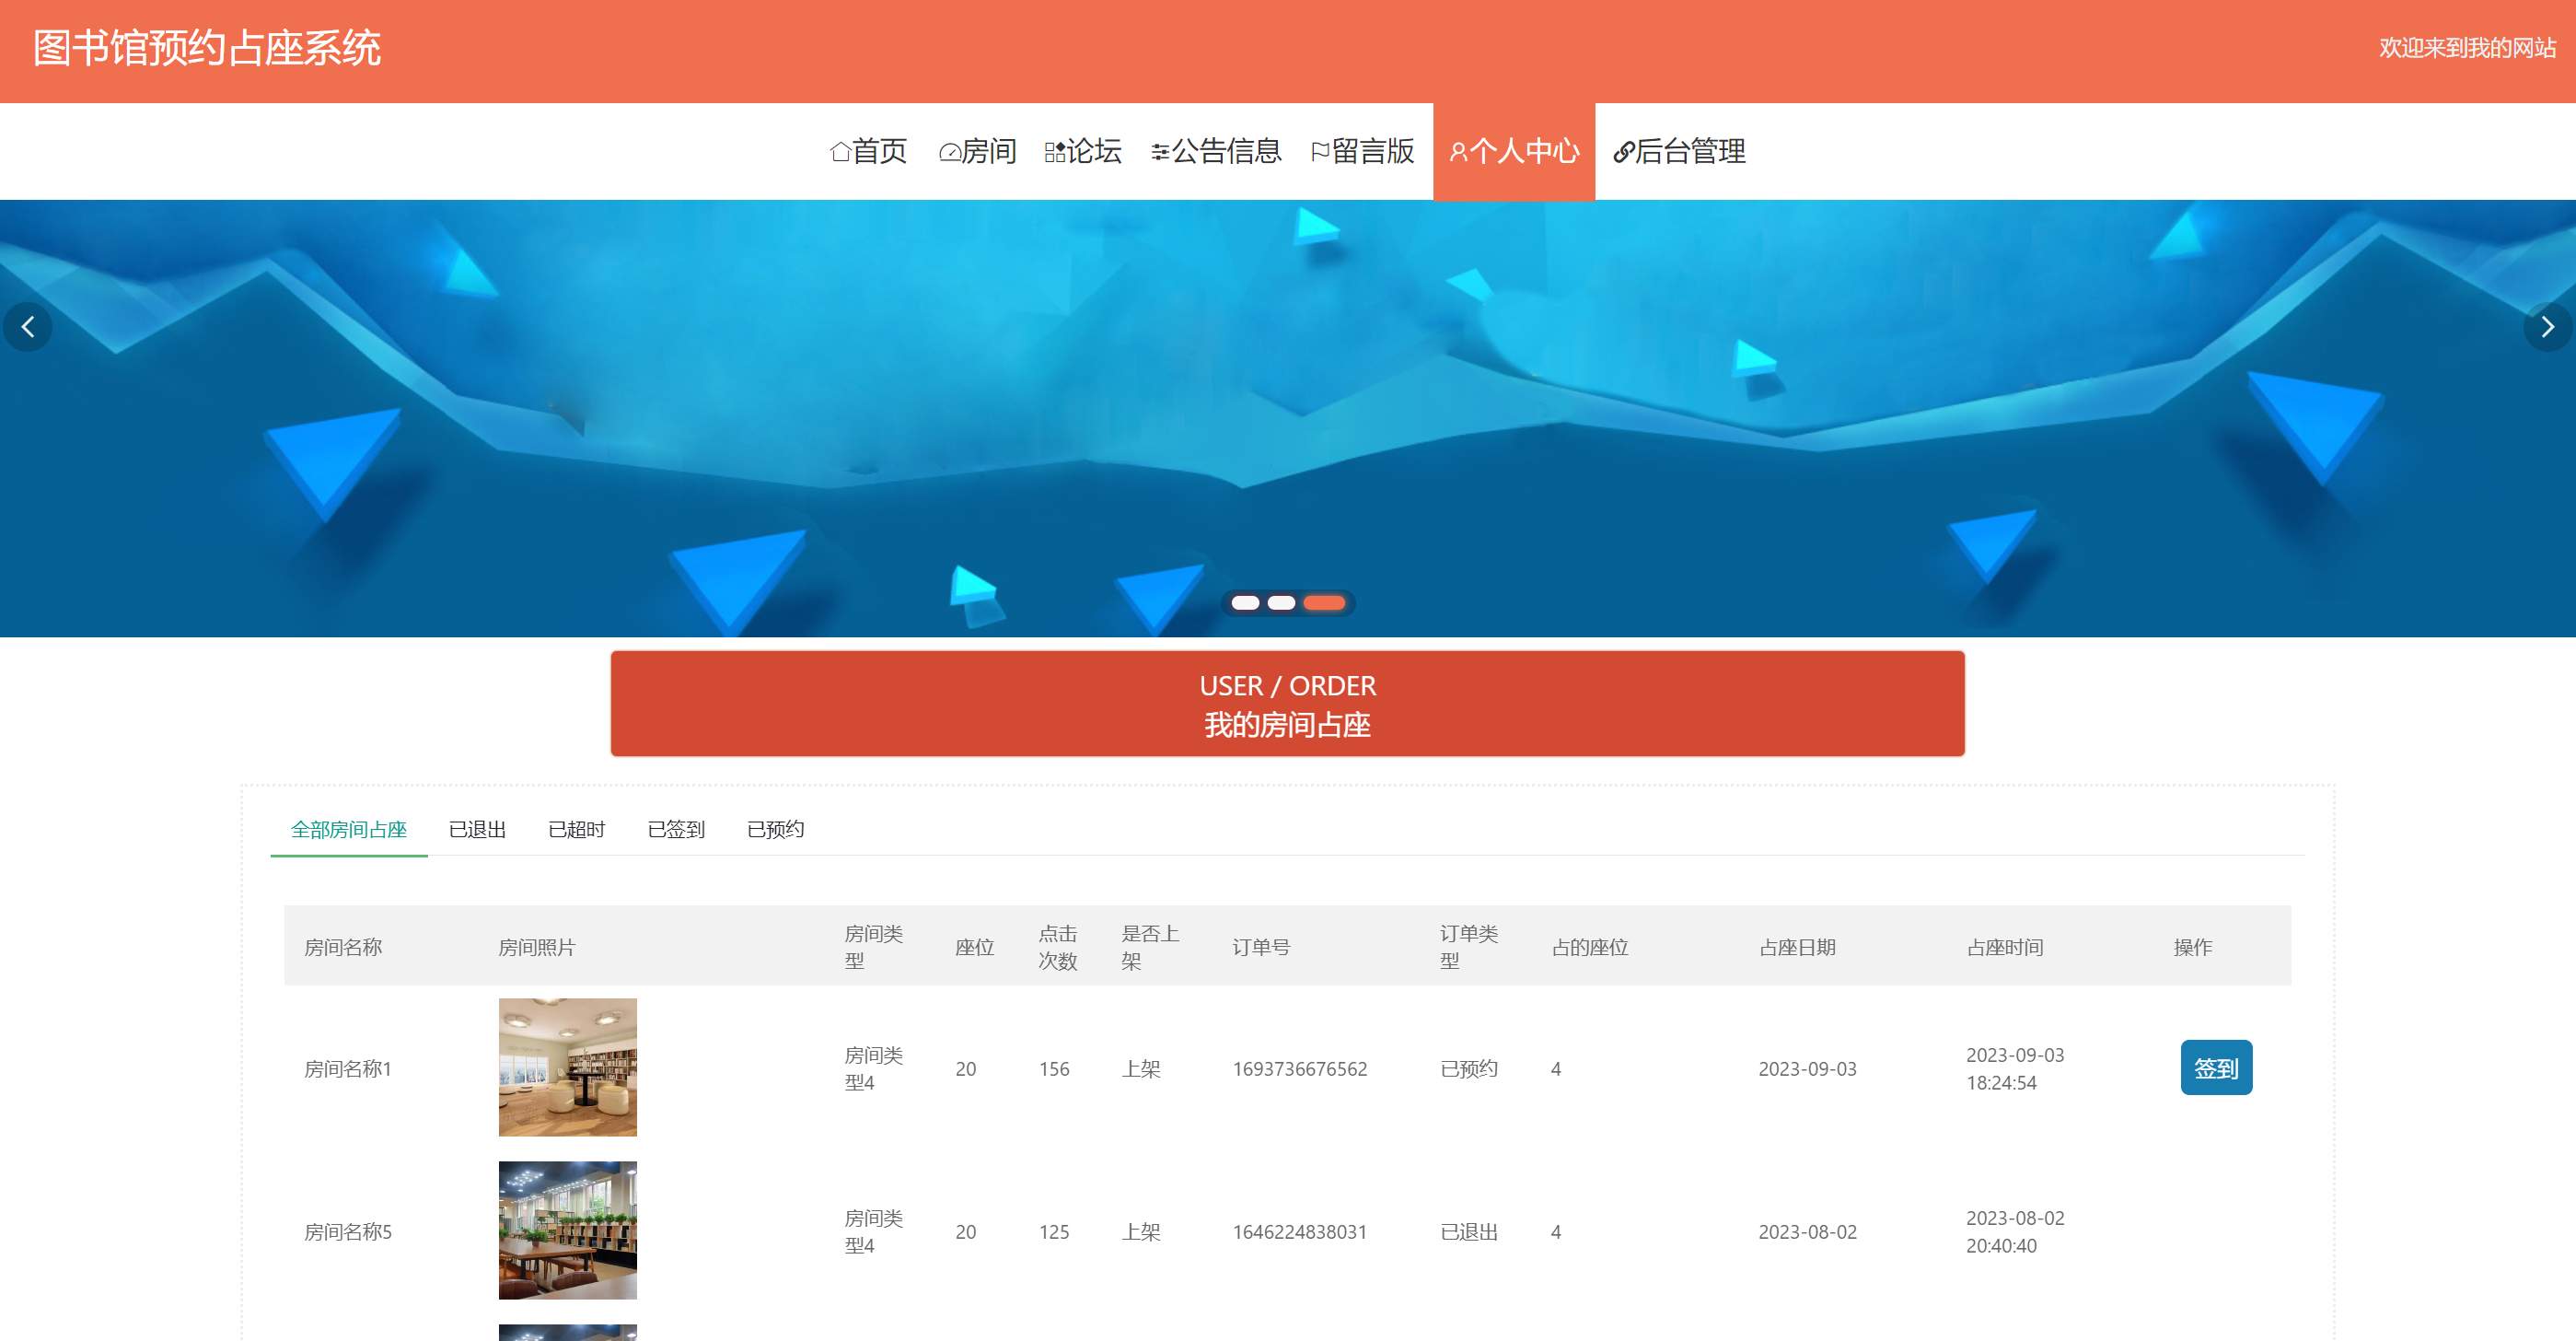
Task: Click the USER / ORDER 我的房间占座 banner
Action: click(x=1287, y=704)
